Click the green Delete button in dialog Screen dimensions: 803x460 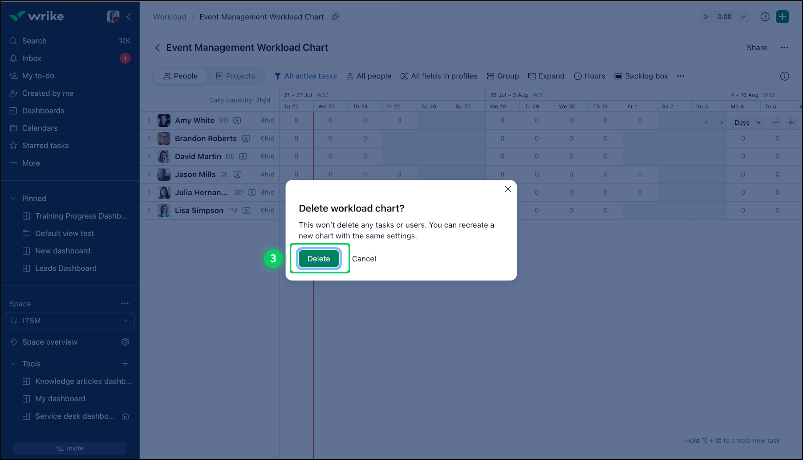318,259
